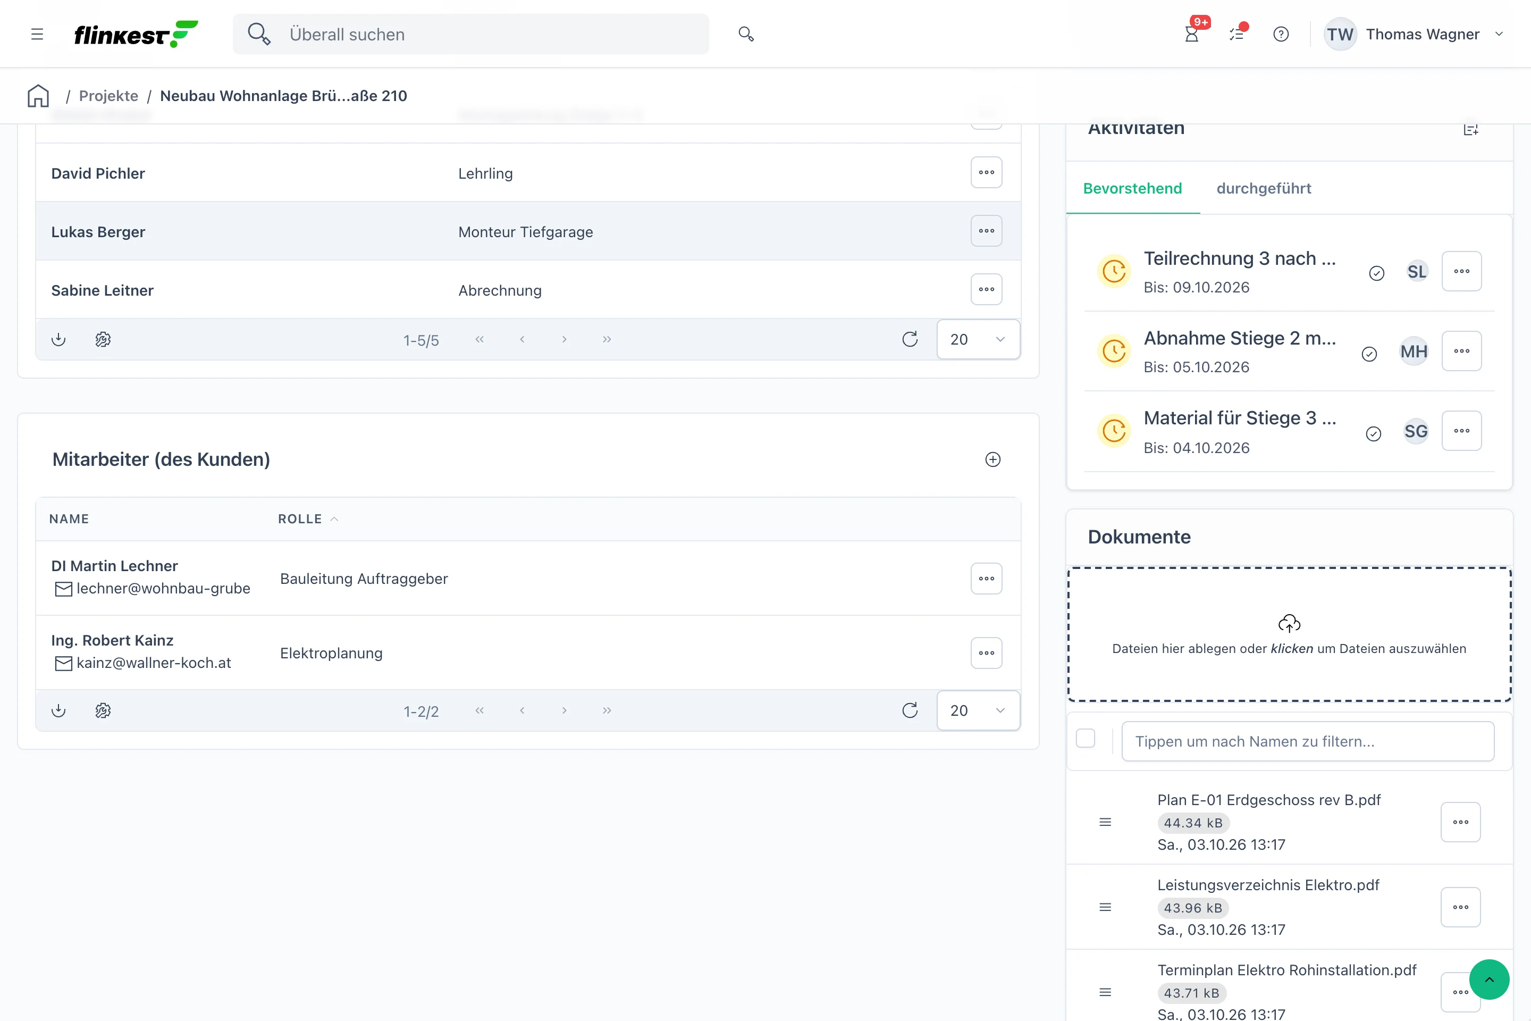This screenshot has width=1531, height=1021.
Task: Mark Teilrechnung 3 activity as done
Action: coord(1377,273)
